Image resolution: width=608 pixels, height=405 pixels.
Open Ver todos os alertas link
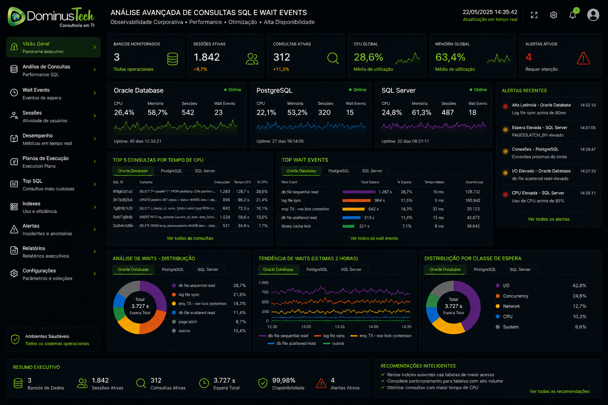pos(549,219)
